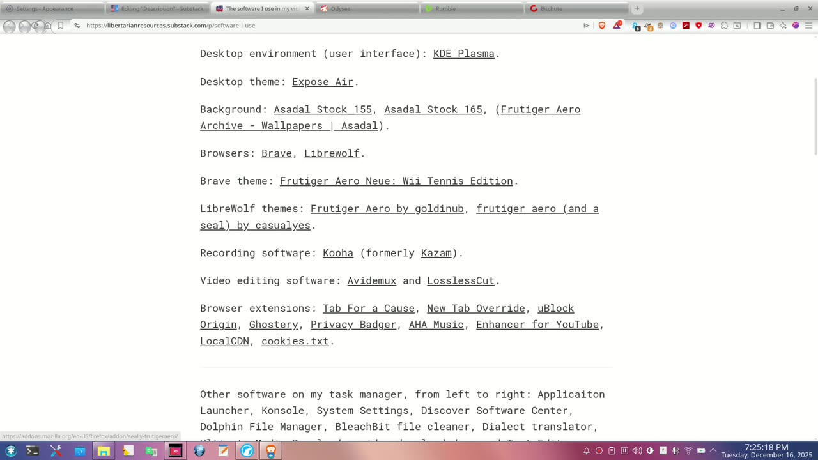This screenshot has width=818, height=460.
Task: Open notifications bell in system tray
Action: (x=587, y=451)
